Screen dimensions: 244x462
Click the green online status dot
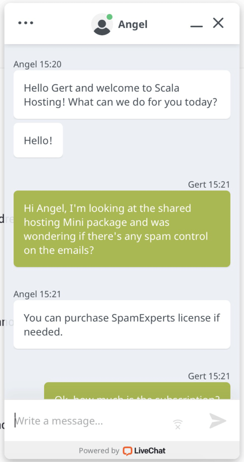click(x=110, y=17)
